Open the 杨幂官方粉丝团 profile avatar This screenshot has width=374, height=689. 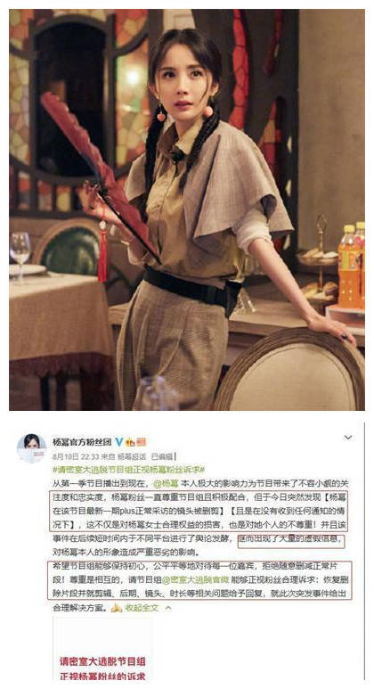point(31,448)
